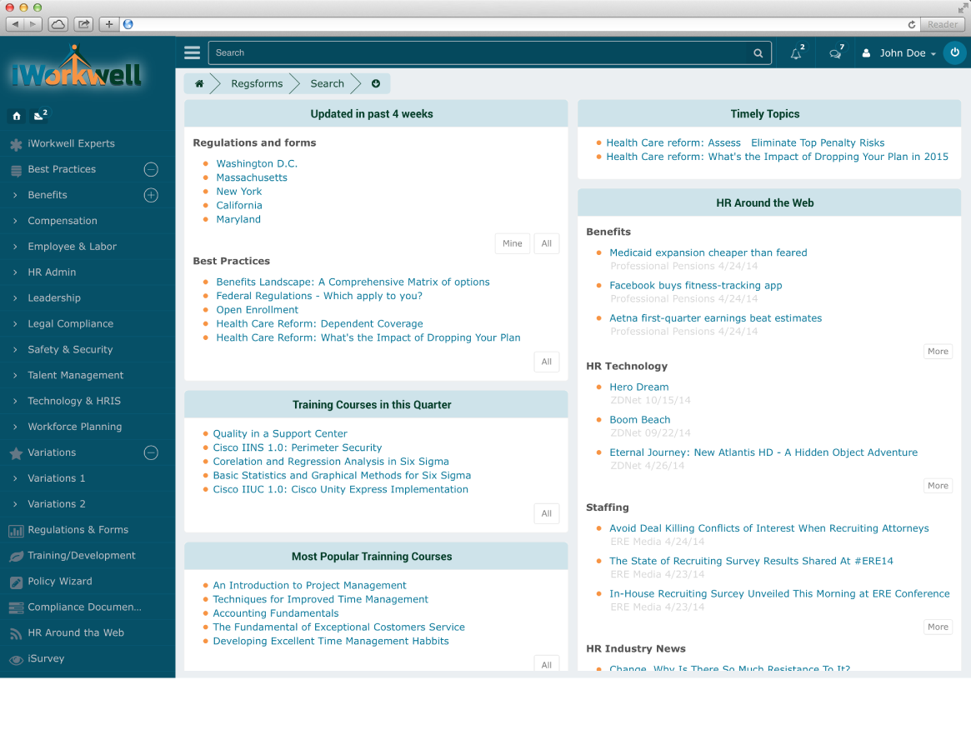Click the sidebar home icon button
Screen dimensions: 971x750
coord(17,116)
